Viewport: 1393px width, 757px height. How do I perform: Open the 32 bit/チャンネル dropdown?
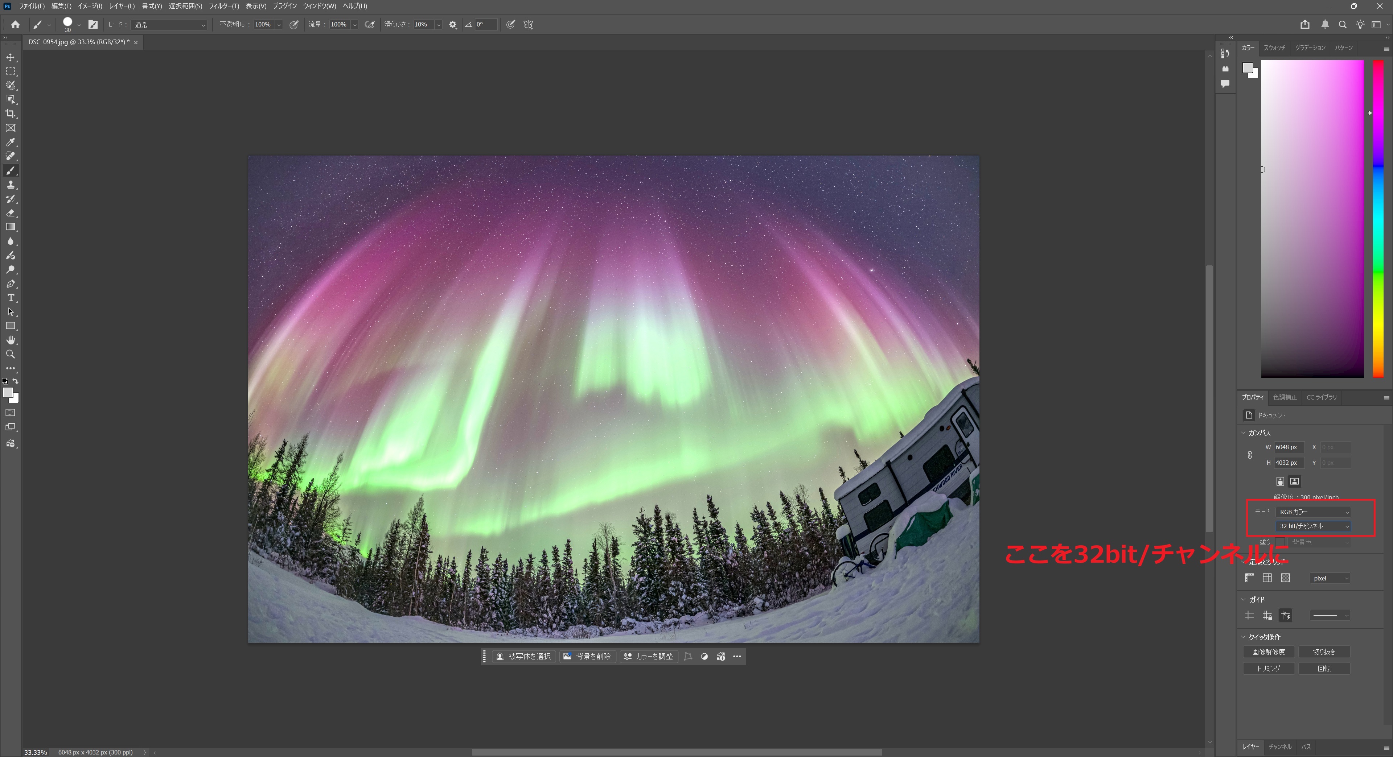pos(1314,526)
